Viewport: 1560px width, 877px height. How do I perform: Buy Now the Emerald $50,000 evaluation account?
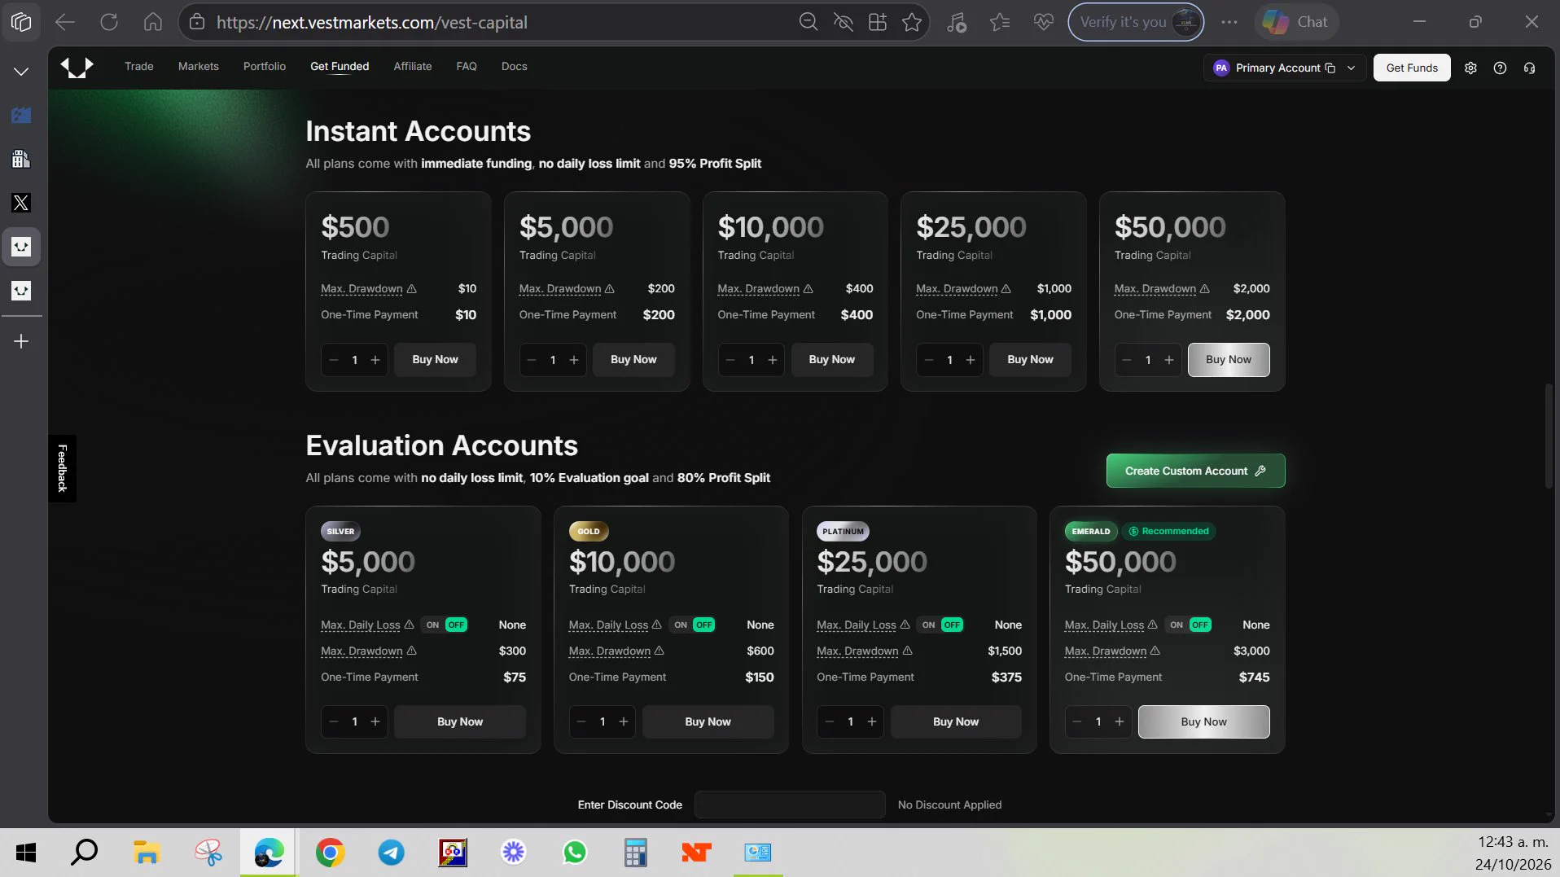[1204, 721]
